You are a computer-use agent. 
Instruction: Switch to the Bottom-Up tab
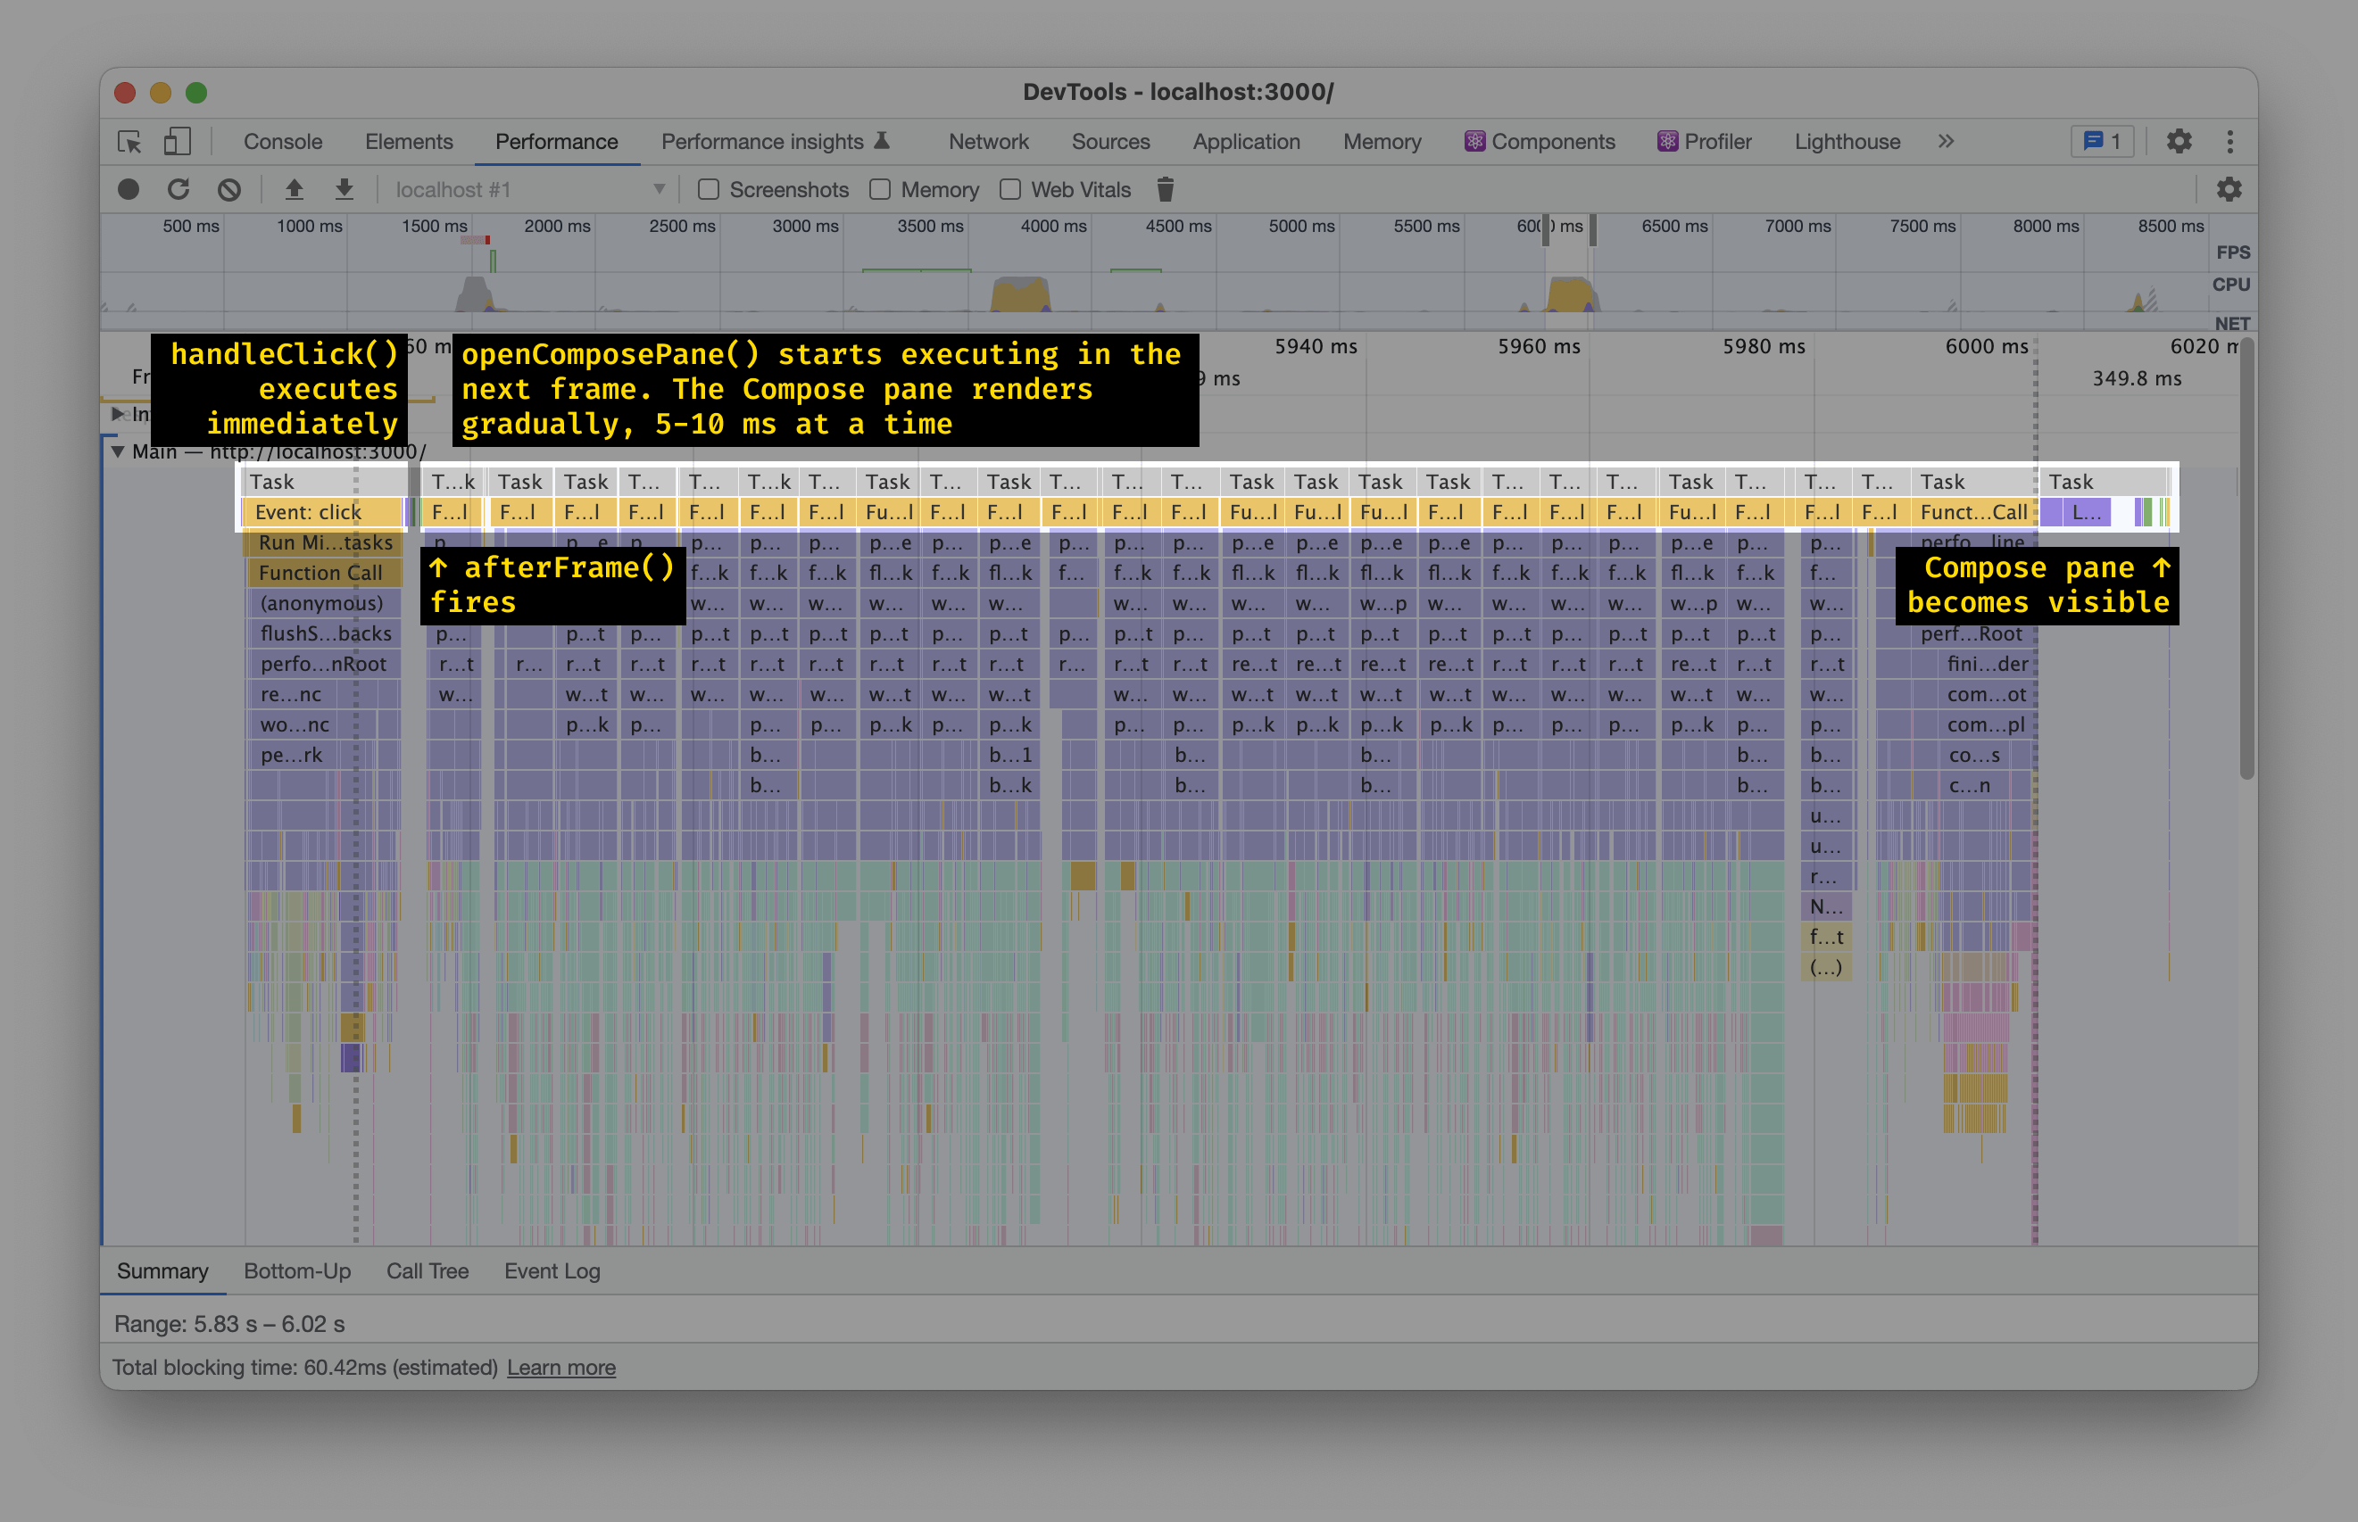(x=296, y=1271)
